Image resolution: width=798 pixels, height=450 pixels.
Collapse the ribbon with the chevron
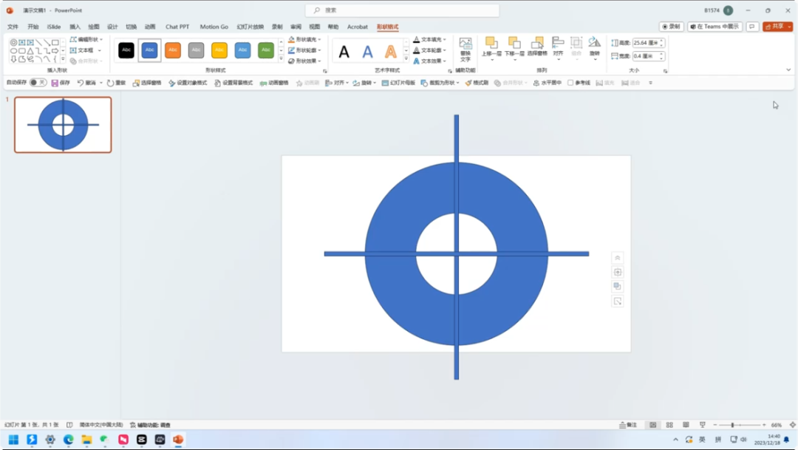point(788,69)
